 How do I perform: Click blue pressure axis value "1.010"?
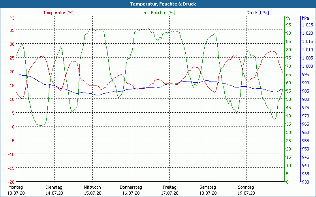click(x=307, y=50)
